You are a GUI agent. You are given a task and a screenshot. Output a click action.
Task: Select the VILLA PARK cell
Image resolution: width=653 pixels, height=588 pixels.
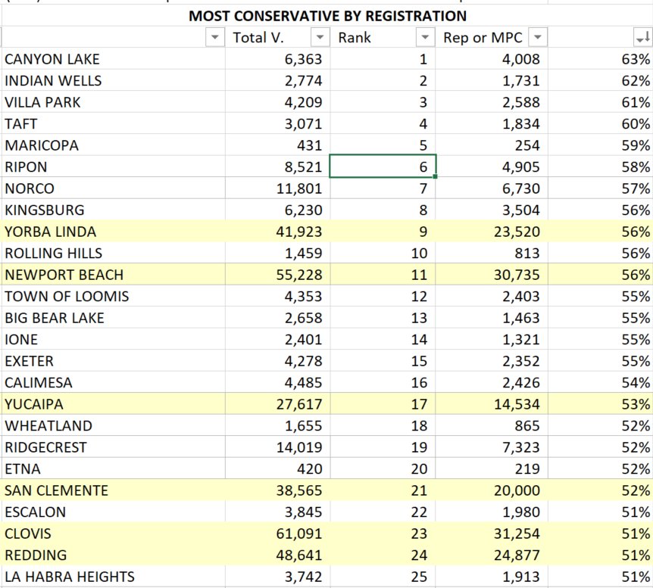[114, 102]
